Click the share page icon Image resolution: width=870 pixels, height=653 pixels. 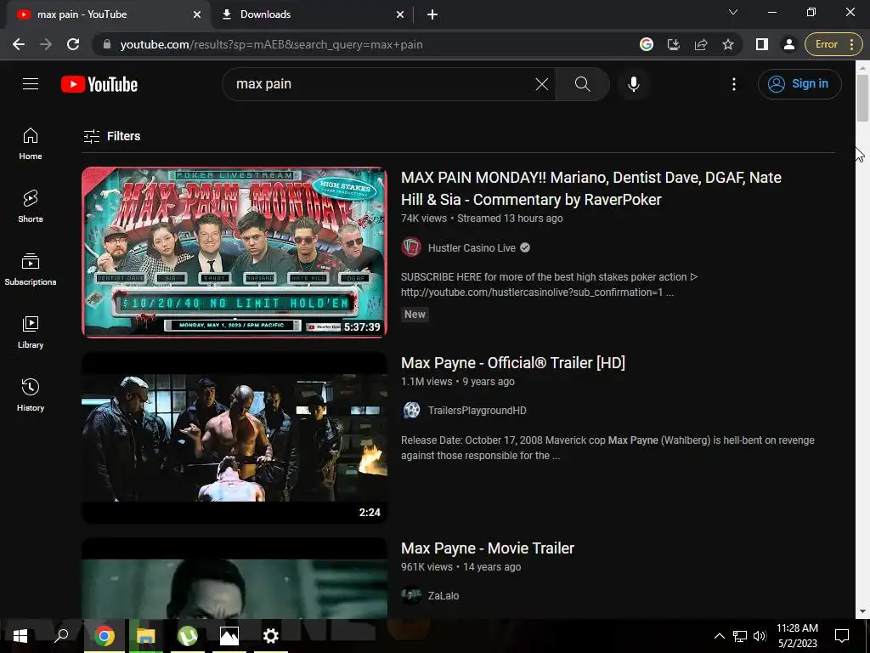coord(701,44)
